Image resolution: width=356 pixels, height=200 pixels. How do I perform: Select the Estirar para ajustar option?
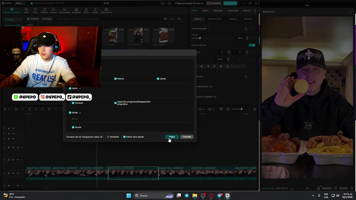tap(124, 137)
